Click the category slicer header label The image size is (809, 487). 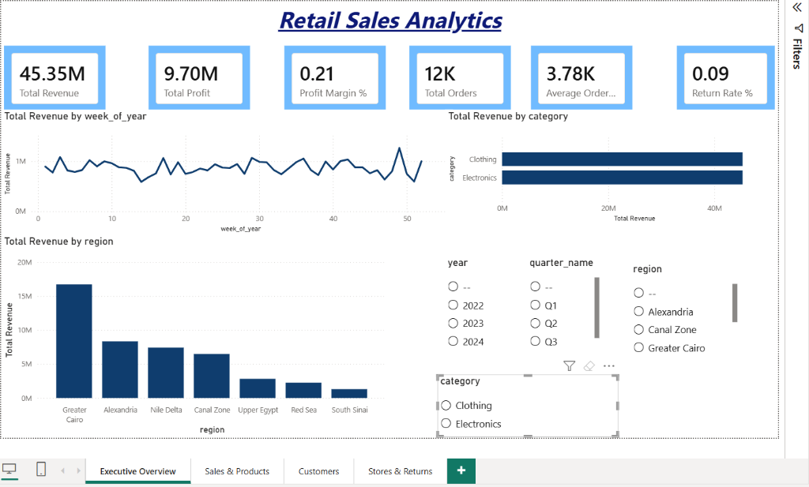(460, 381)
